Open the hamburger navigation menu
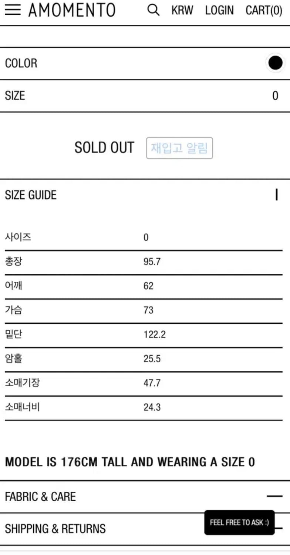290x555 pixels. (13, 10)
